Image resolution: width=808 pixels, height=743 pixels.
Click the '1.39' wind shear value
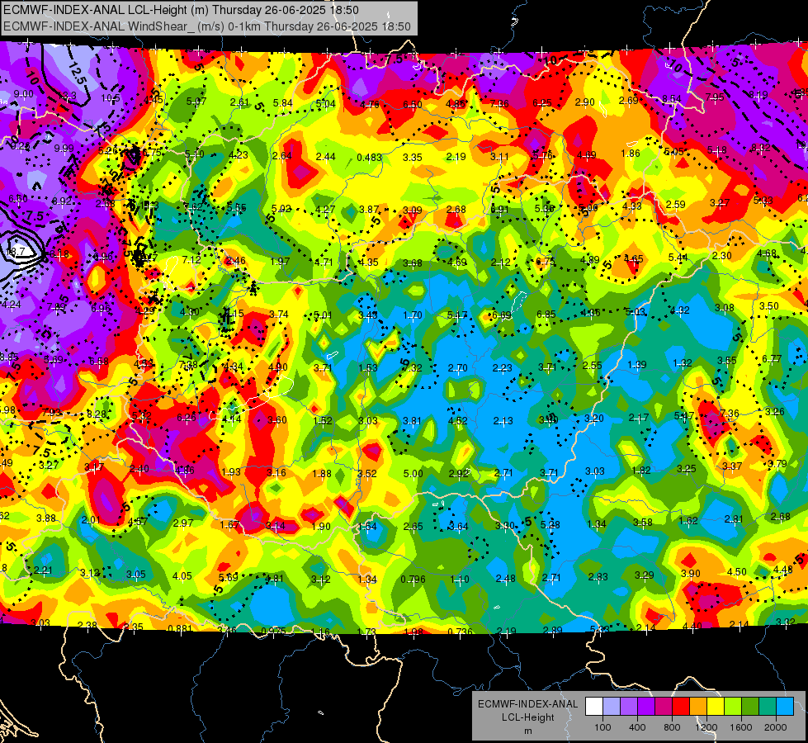click(x=637, y=365)
